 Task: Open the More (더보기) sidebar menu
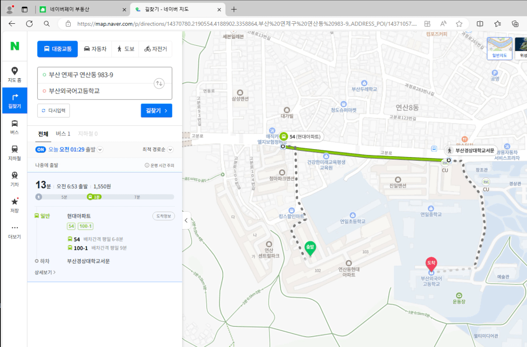tap(15, 232)
